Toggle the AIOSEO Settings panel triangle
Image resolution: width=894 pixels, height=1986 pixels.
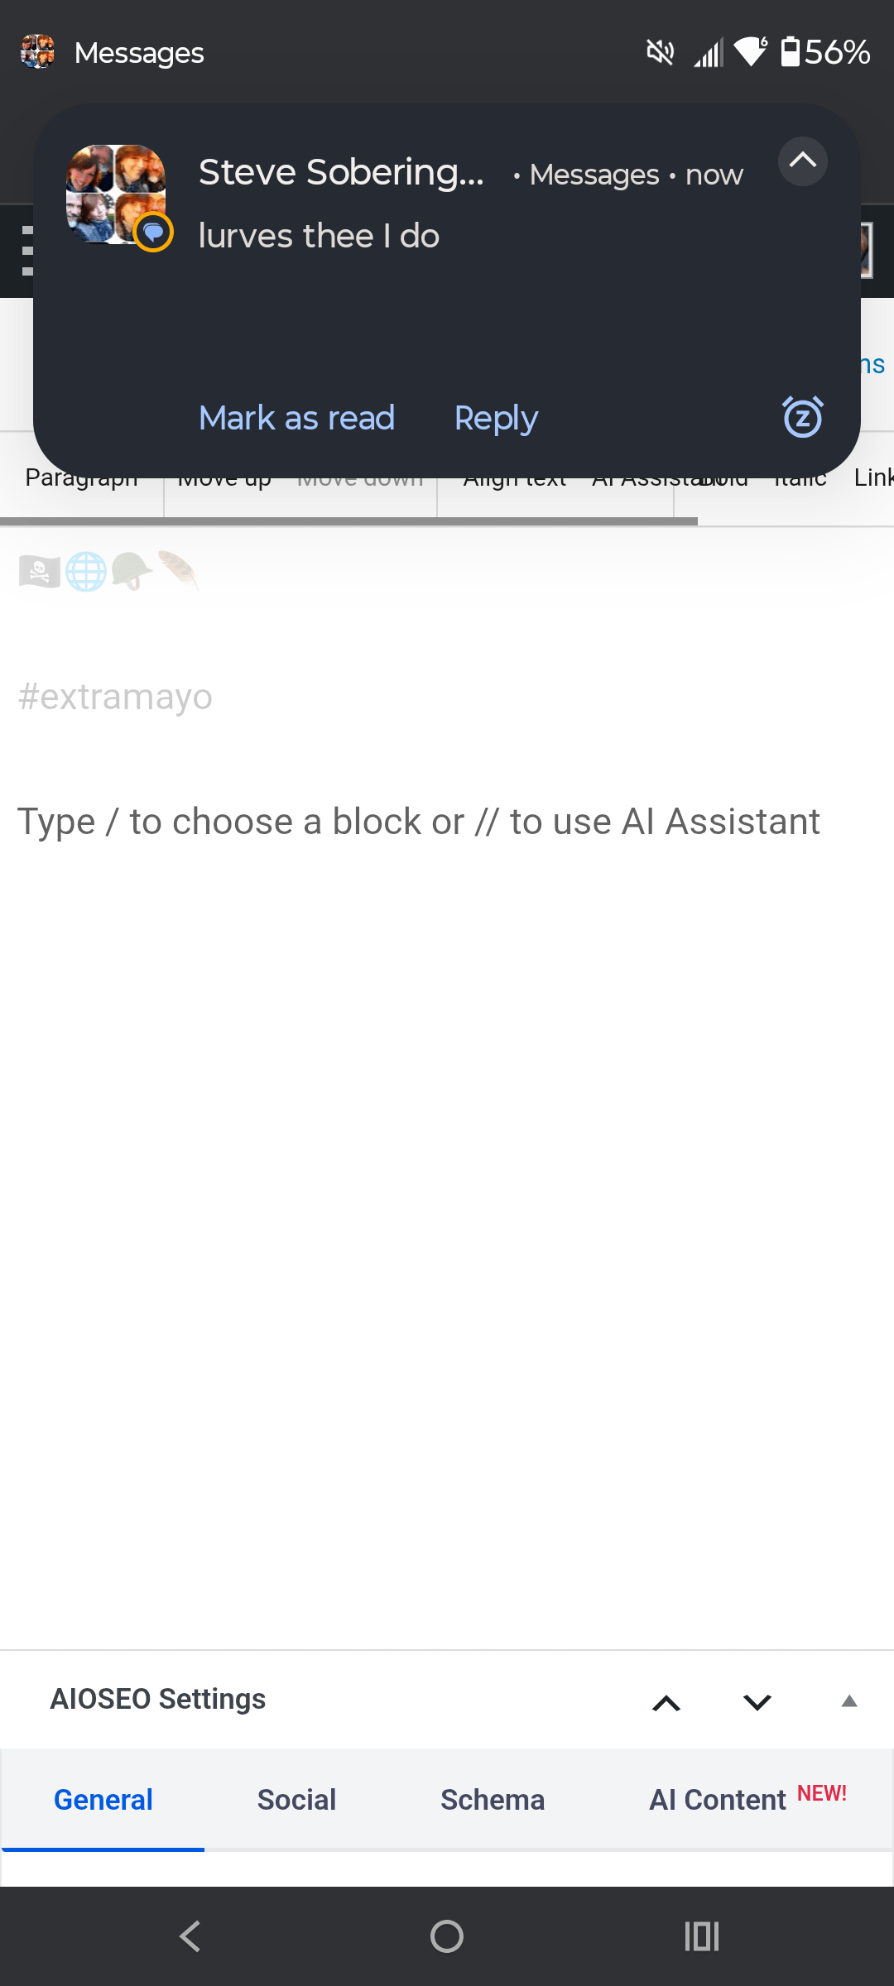[x=848, y=1701]
